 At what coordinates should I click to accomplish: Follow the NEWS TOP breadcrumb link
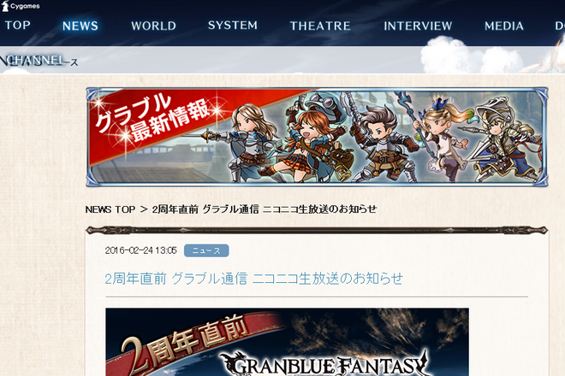tap(110, 209)
